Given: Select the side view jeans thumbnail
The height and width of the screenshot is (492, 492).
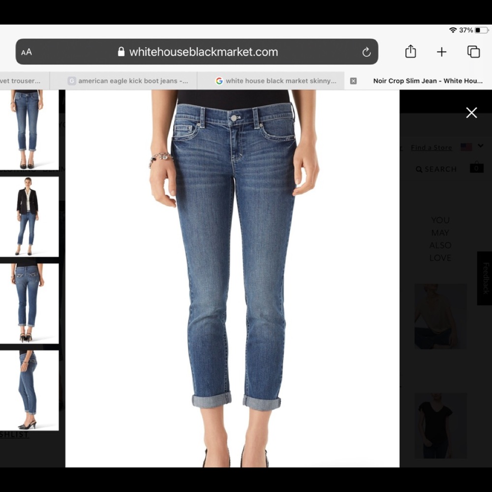Looking at the screenshot, I should 29,390.
